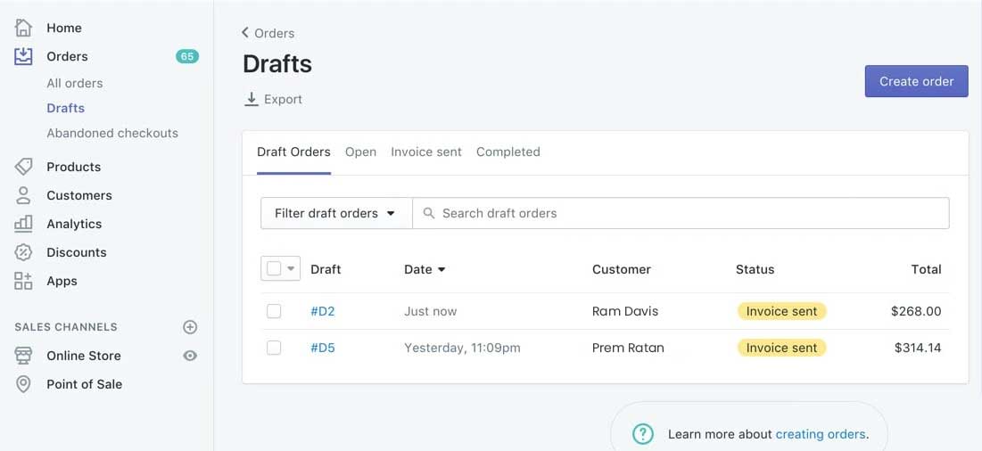Open the select-all checkbox dropdown arrow
Screen dimensions: 982x451
point(291,269)
